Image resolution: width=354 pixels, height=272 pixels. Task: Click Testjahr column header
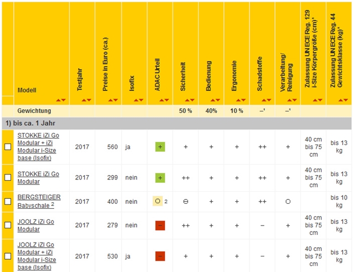80,80
